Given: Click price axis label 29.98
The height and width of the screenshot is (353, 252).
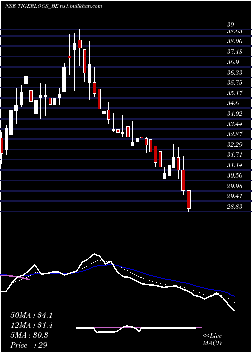Looking at the screenshot, I should pos(234,186).
